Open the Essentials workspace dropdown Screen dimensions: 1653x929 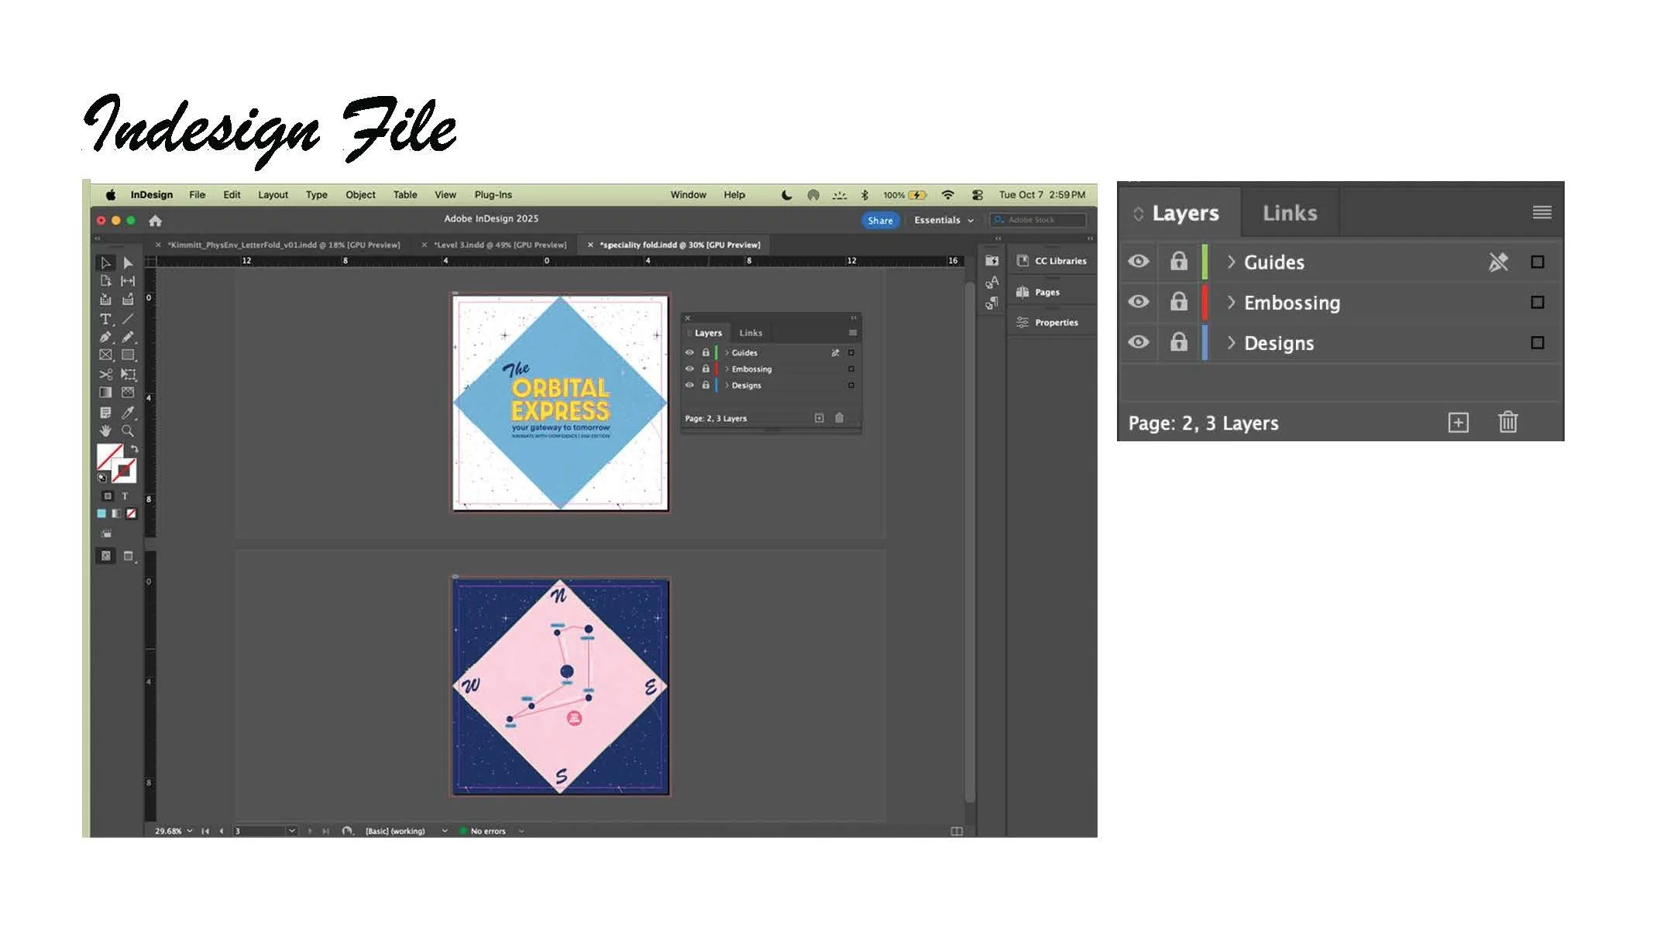click(x=943, y=221)
